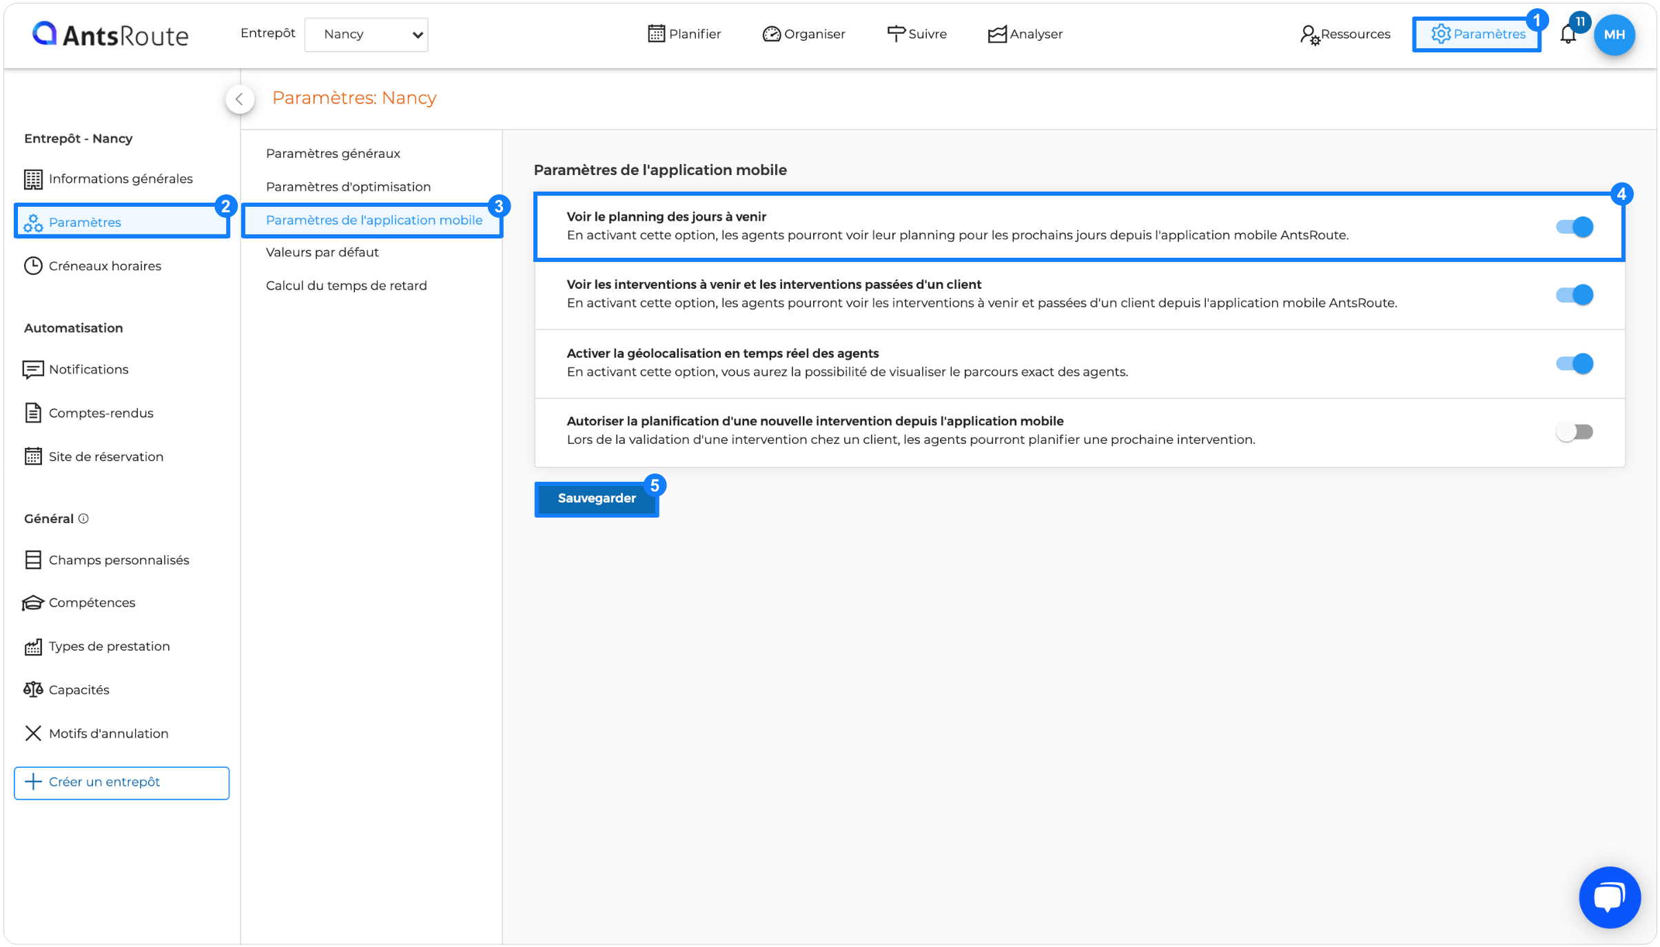This screenshot has height=947, width=1660.
Task: Select Paramètres généraux tab
Action: (x=333, y=153)
